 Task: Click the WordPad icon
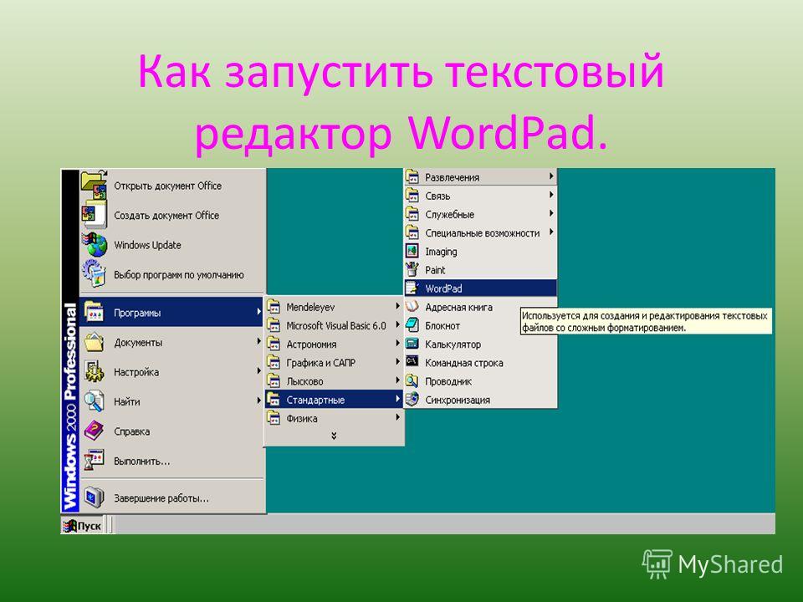click(412, 288)
